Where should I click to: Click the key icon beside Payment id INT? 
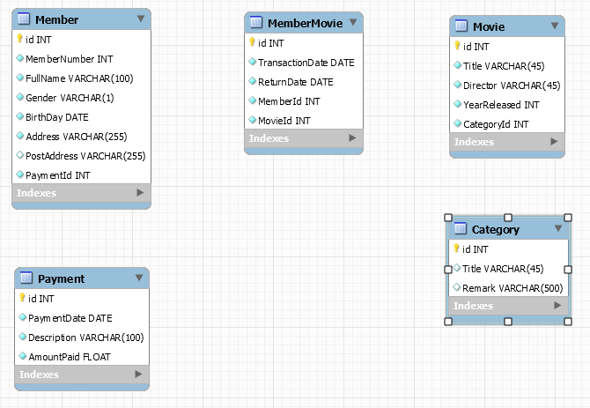22,299
